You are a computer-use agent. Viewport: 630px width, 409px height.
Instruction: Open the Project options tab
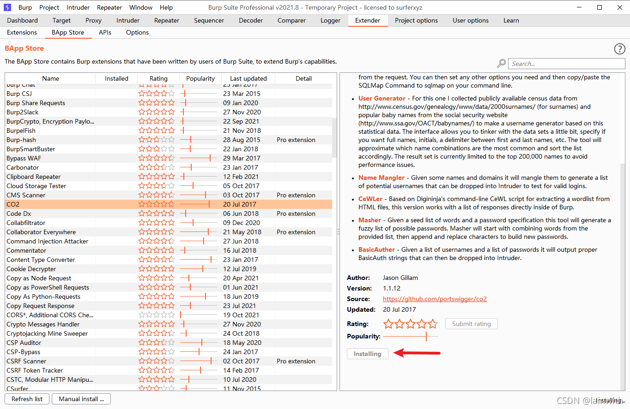[417, 20]
